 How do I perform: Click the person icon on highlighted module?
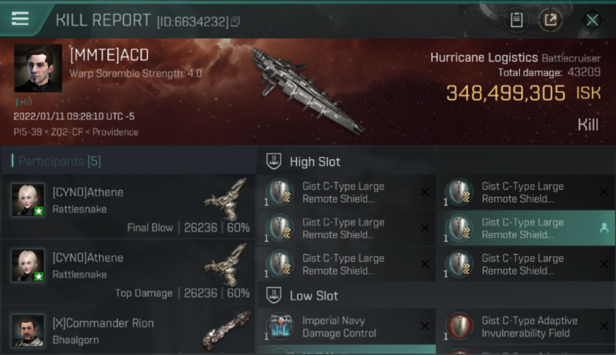(604, 228)
